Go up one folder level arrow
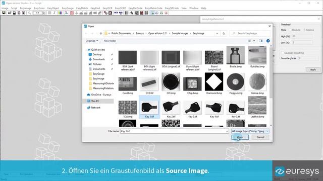The image size is (323, 181). [x=101, y=34]
